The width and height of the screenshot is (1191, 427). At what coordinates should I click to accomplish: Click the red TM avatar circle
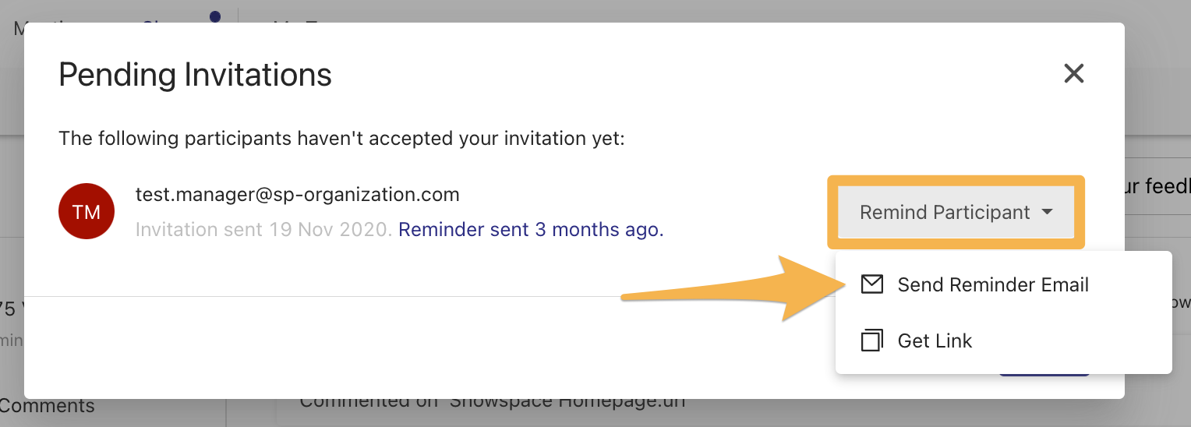(x=87, y=212)
